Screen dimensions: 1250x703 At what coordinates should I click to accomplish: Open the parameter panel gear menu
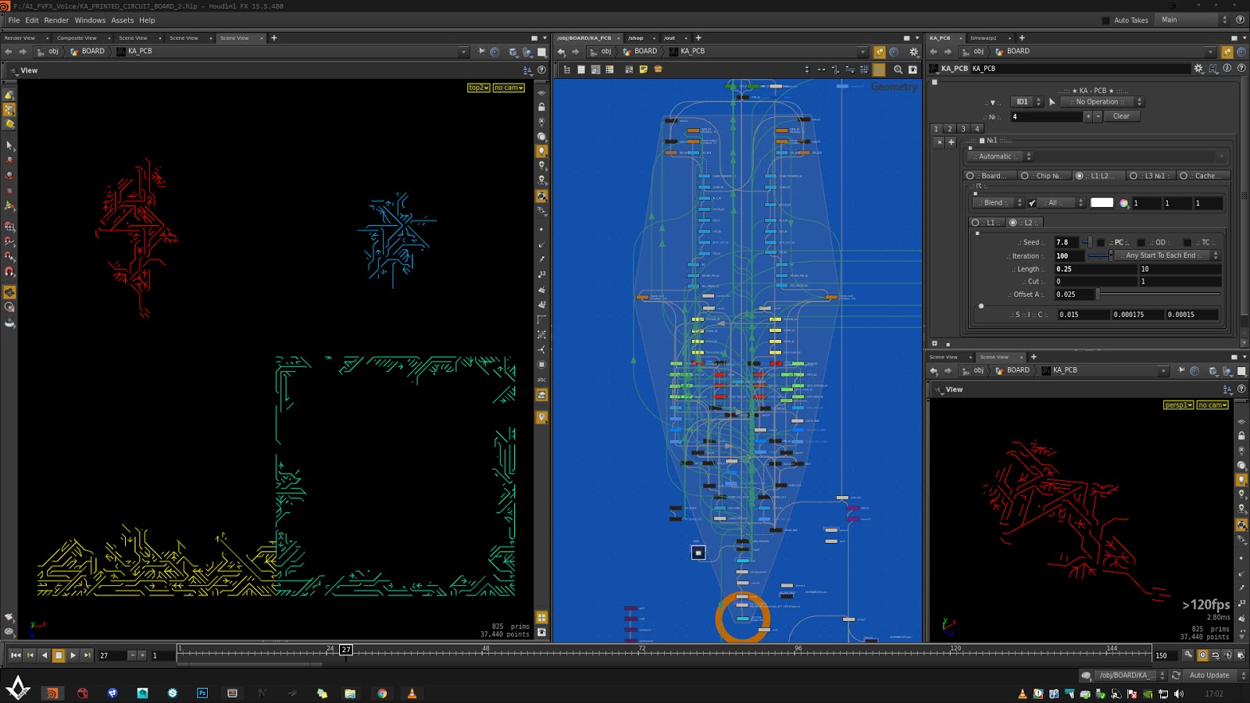point(1198,69)
